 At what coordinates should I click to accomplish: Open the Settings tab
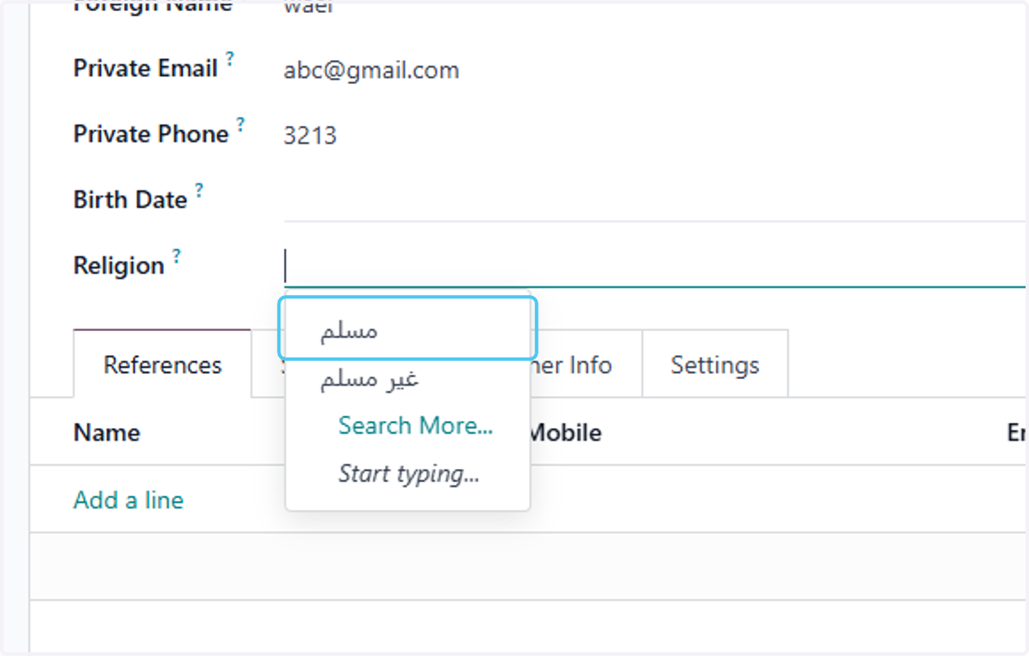click(x=715, y=365)
